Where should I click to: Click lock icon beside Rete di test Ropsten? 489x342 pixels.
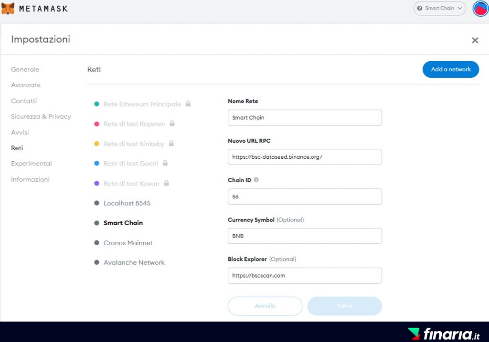pos(172,124)
